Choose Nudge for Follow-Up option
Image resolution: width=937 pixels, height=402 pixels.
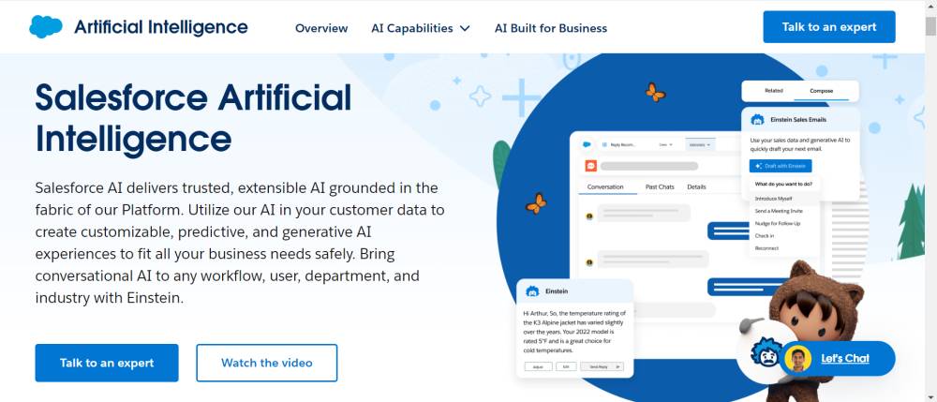[778, 223]
